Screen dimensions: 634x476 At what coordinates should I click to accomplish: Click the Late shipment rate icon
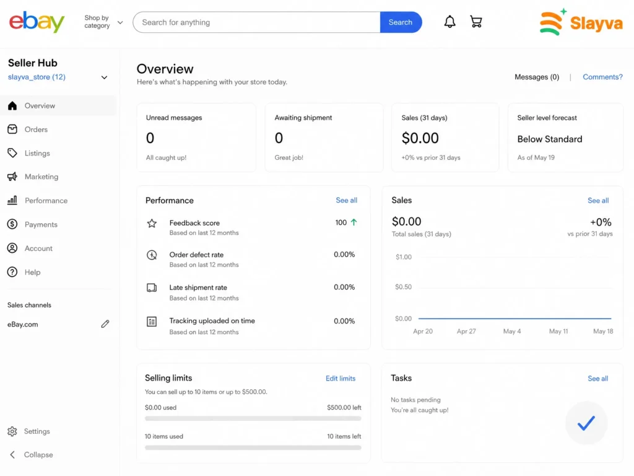pos(152,288)
